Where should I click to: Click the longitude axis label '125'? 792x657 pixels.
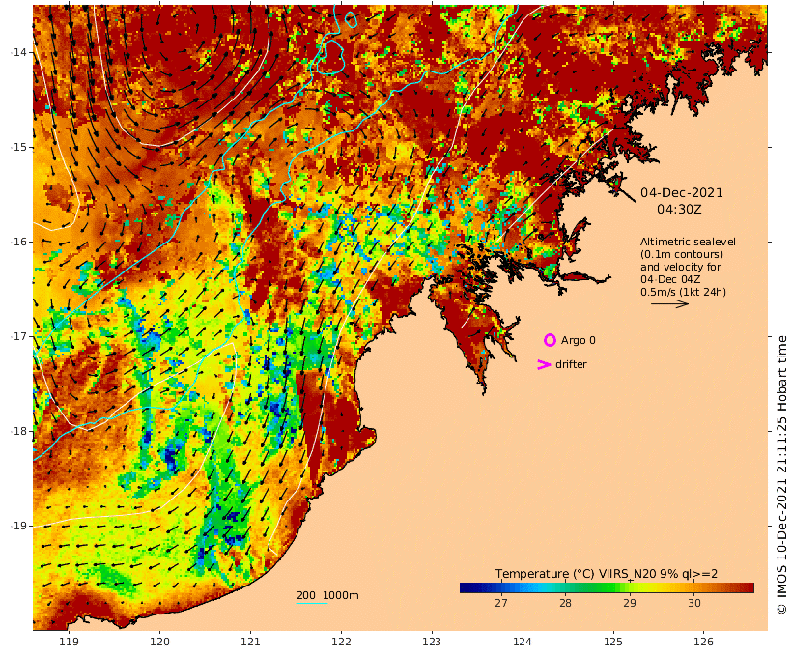(x=613, y=642)
